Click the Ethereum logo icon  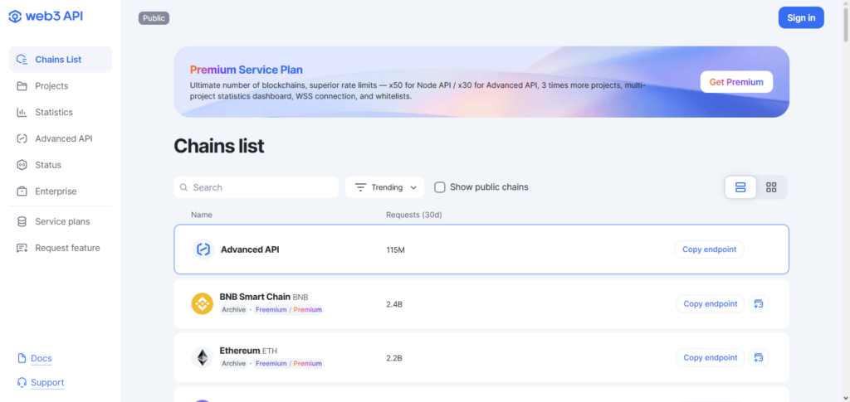tap(203, 357)
